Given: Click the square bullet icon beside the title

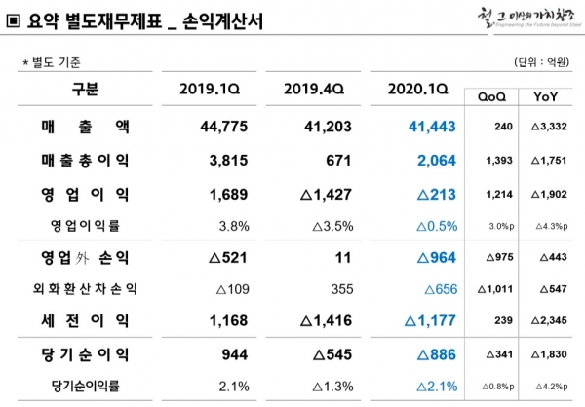Looking at the screenshot, I should coord(13,19).
